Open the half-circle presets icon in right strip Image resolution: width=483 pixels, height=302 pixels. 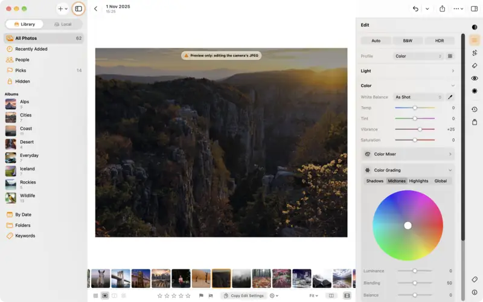tap(475, 27)
